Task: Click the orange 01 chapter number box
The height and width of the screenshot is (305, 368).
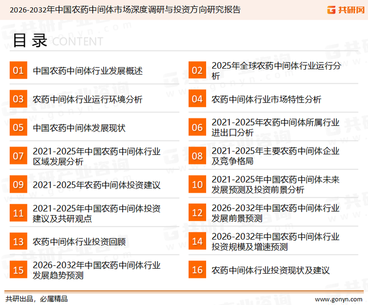Action: tap(18, 71)
